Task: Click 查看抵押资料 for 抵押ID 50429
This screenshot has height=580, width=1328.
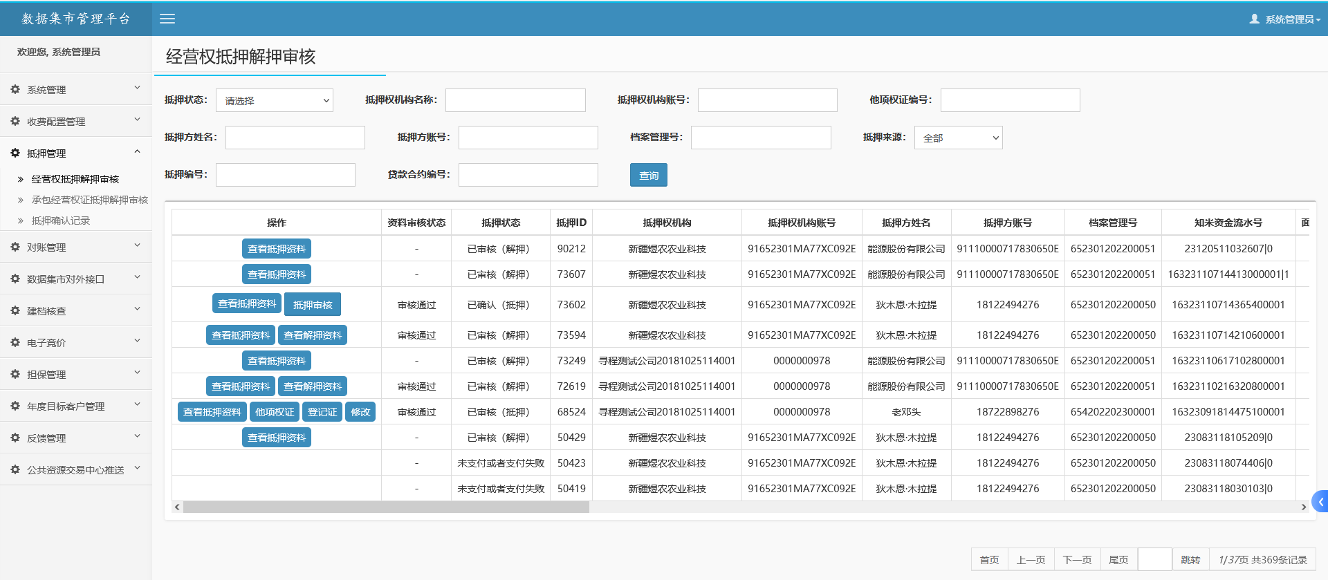Action: tap(277, 438)
